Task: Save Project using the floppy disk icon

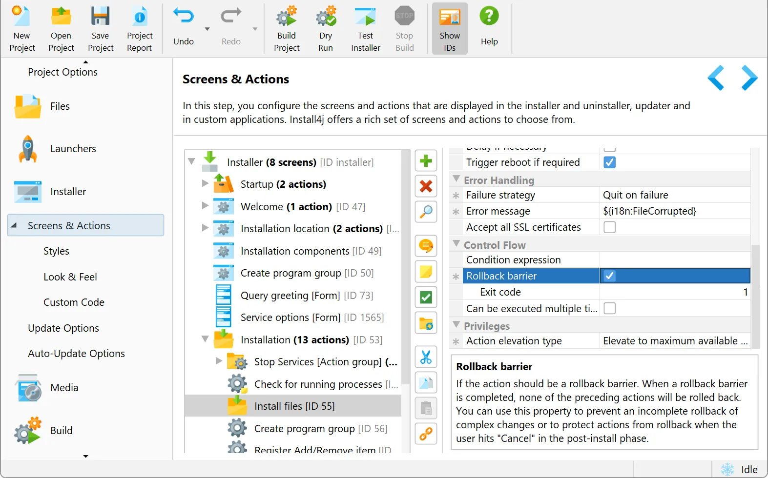Action: click(x=101, y=28)
